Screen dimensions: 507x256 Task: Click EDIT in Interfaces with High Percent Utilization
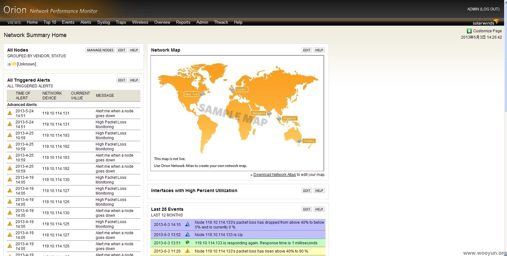(307, 190)
